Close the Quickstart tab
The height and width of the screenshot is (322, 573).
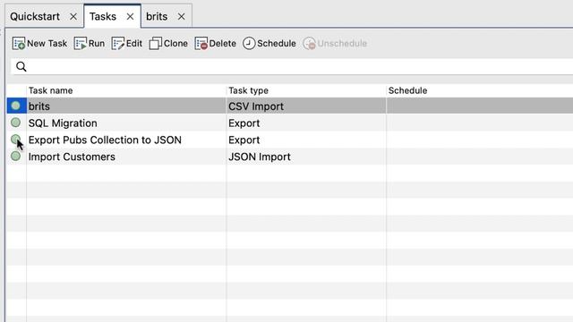(x=73, y=17)
